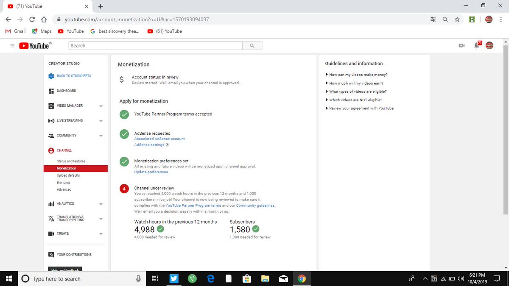Click Update preferences link

pos(151,172)
